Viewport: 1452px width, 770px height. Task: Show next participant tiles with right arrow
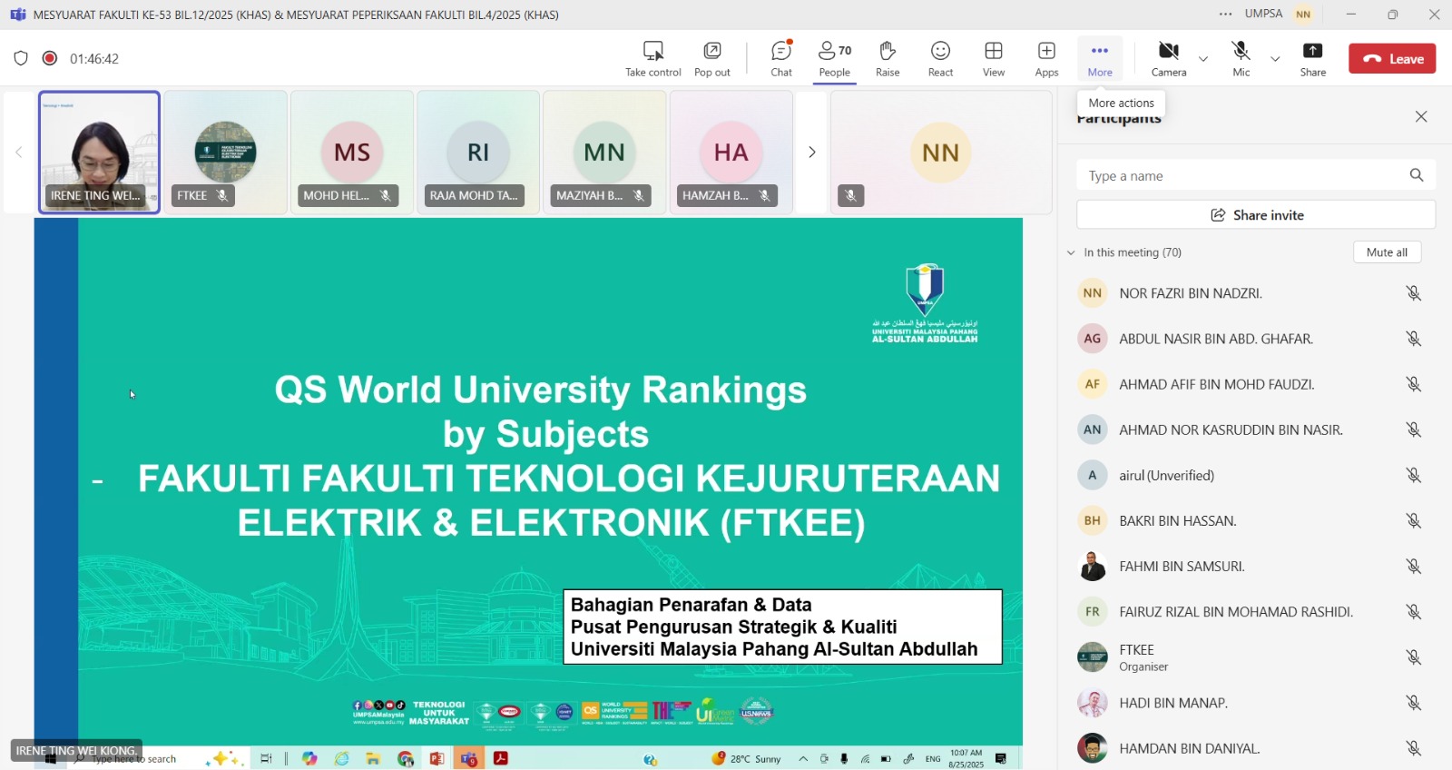click(811, 153)
